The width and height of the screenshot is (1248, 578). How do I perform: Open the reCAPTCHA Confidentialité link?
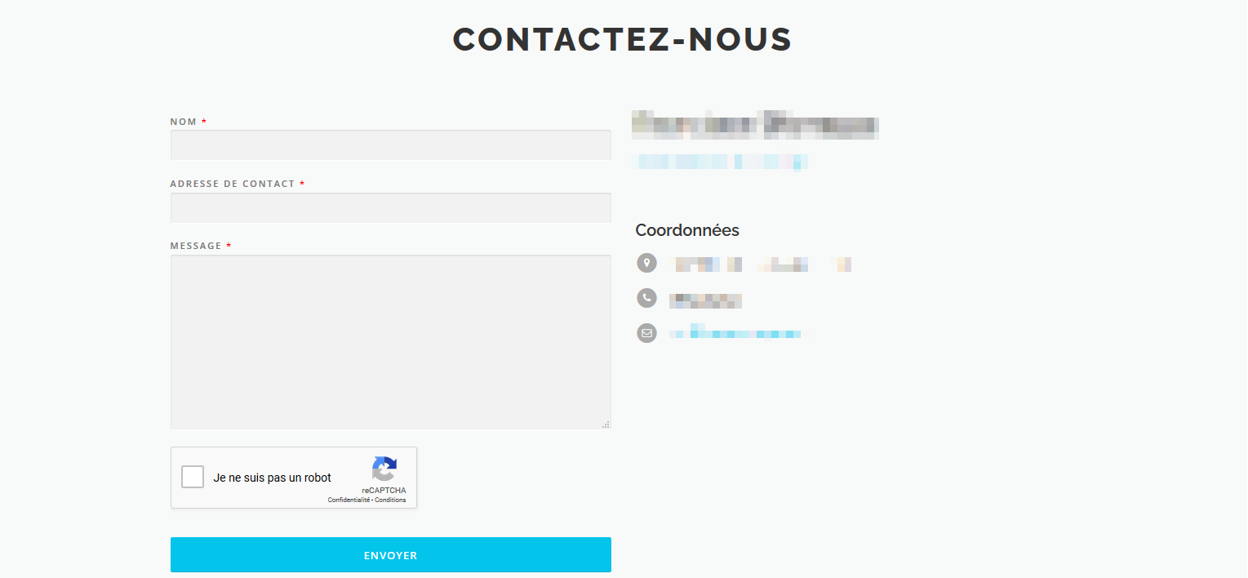349,500
